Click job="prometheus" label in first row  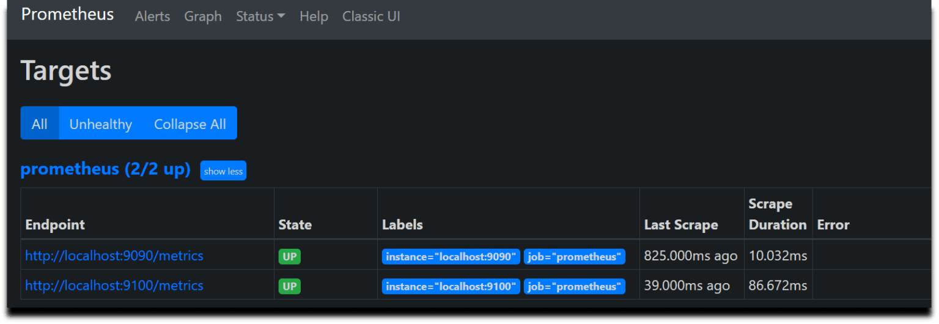point(574,257)
